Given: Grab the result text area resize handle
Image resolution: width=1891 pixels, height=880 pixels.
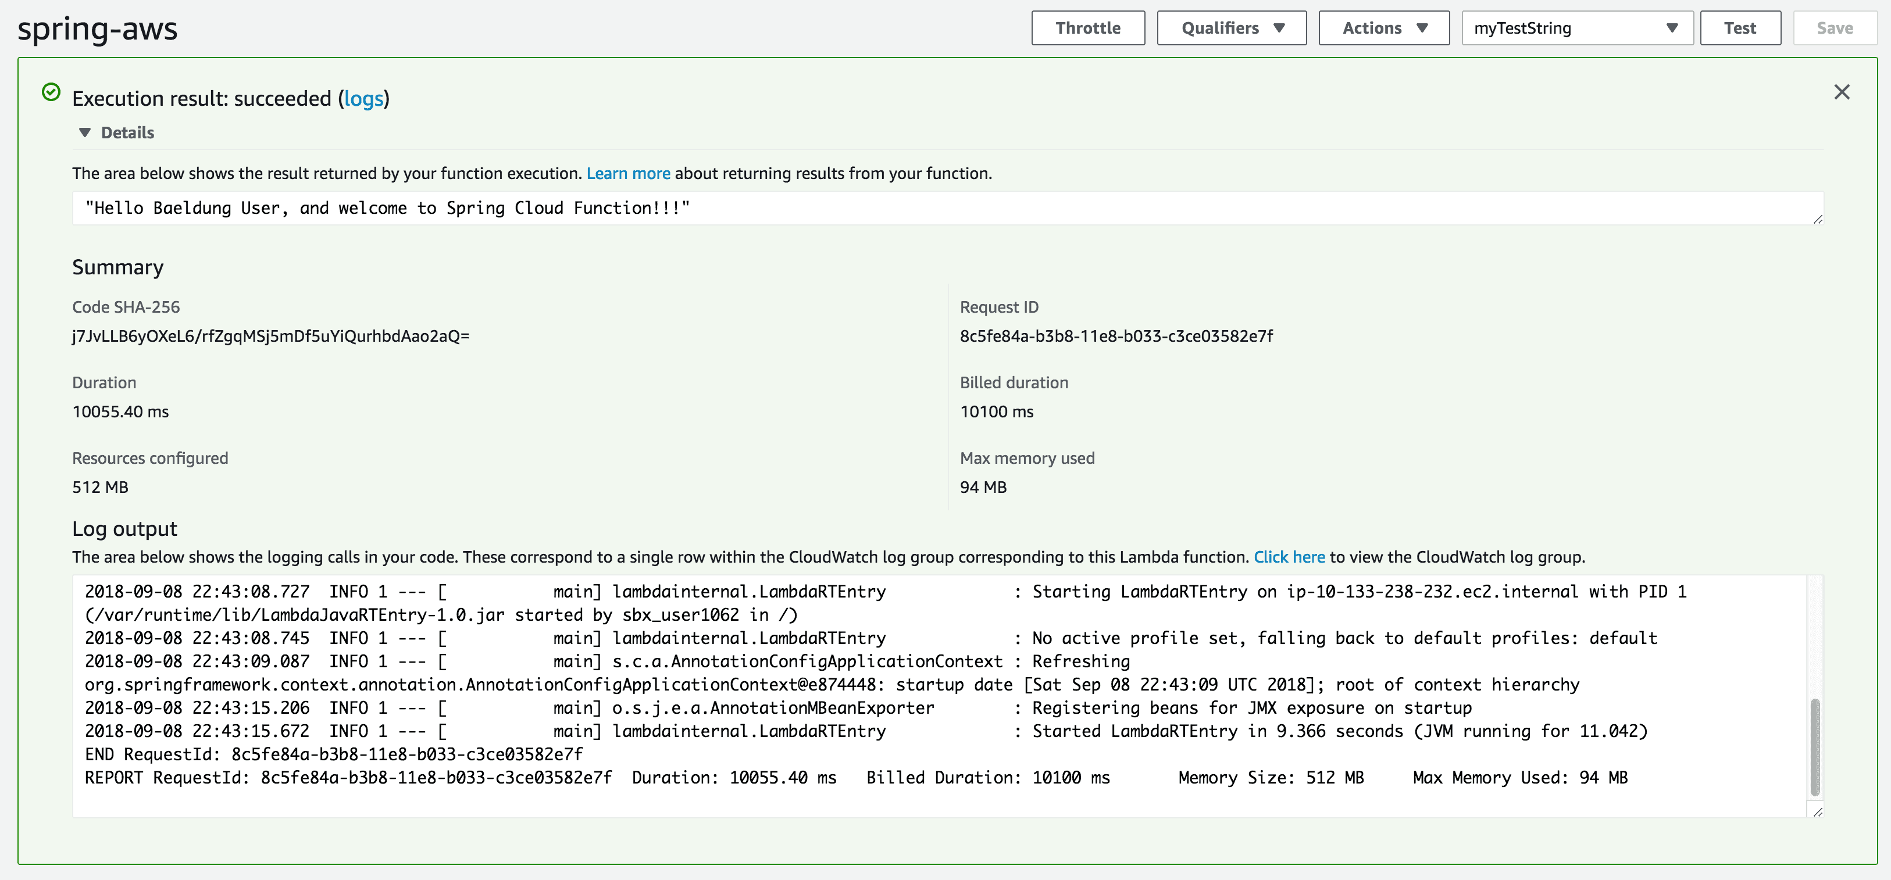Looking at the screenshot, I should tap(1818, 220).
